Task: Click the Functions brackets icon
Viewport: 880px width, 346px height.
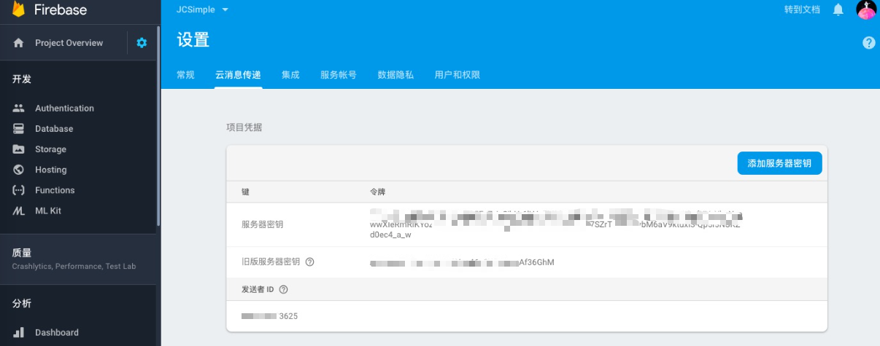Action: (19, 190)
